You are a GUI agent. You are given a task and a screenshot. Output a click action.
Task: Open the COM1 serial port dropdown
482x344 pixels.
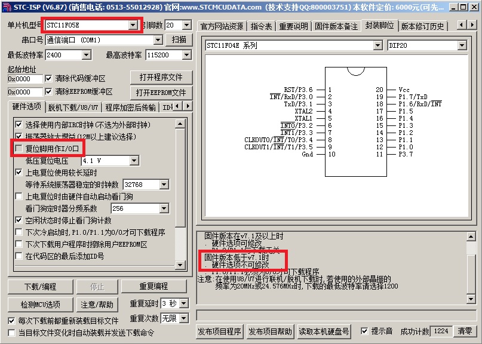click(x=158, y=40)
